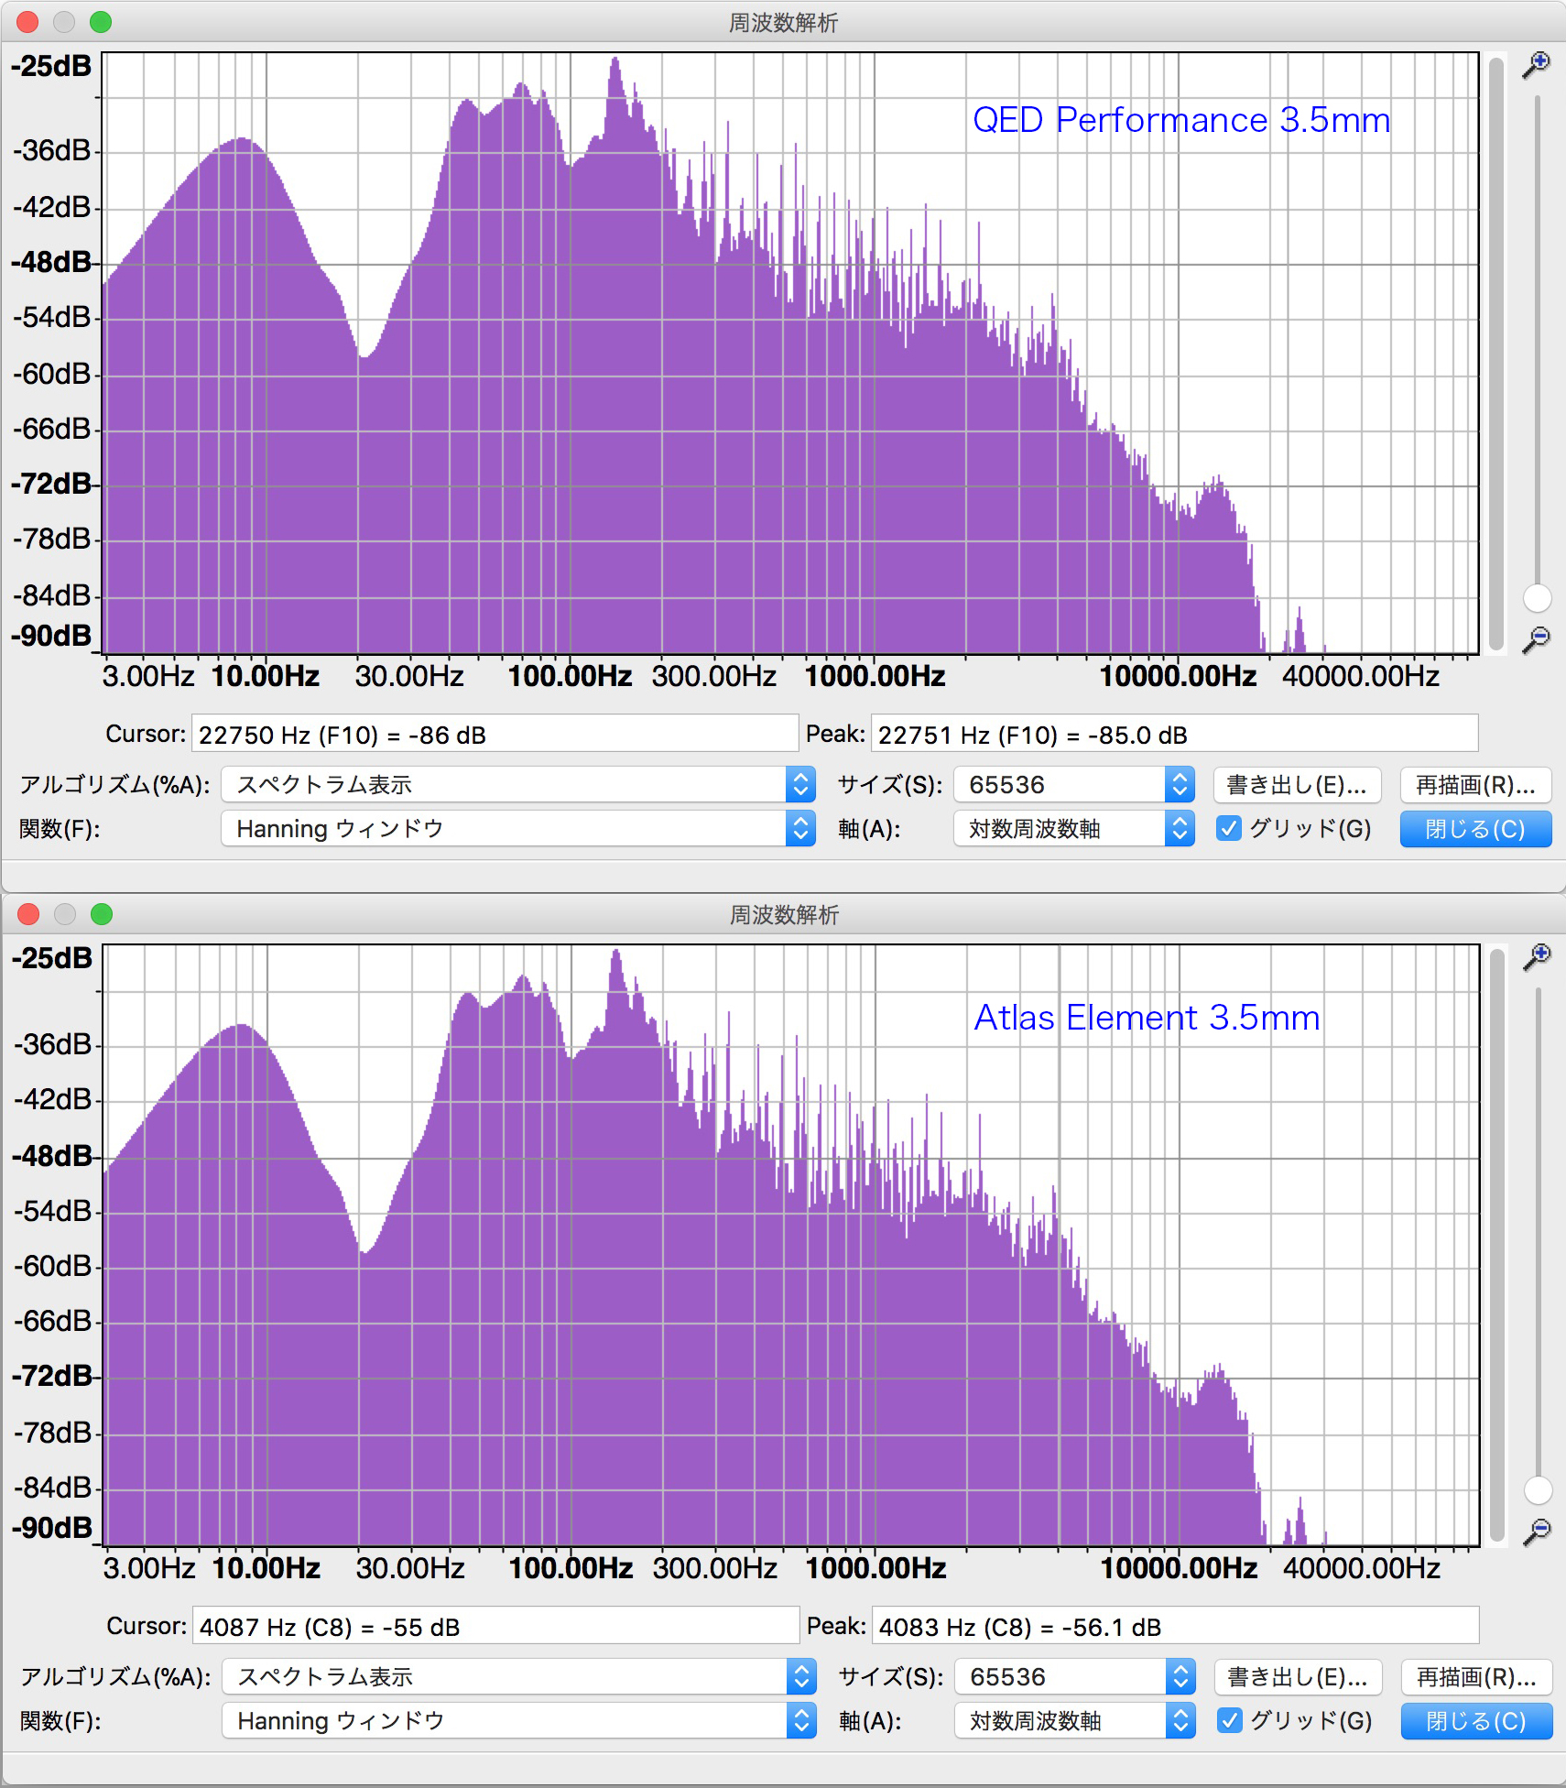Click Cursor field showing 22750 Hz (F10)
The width and height of the screenshot is (1566, 1788).
[495, 735]
